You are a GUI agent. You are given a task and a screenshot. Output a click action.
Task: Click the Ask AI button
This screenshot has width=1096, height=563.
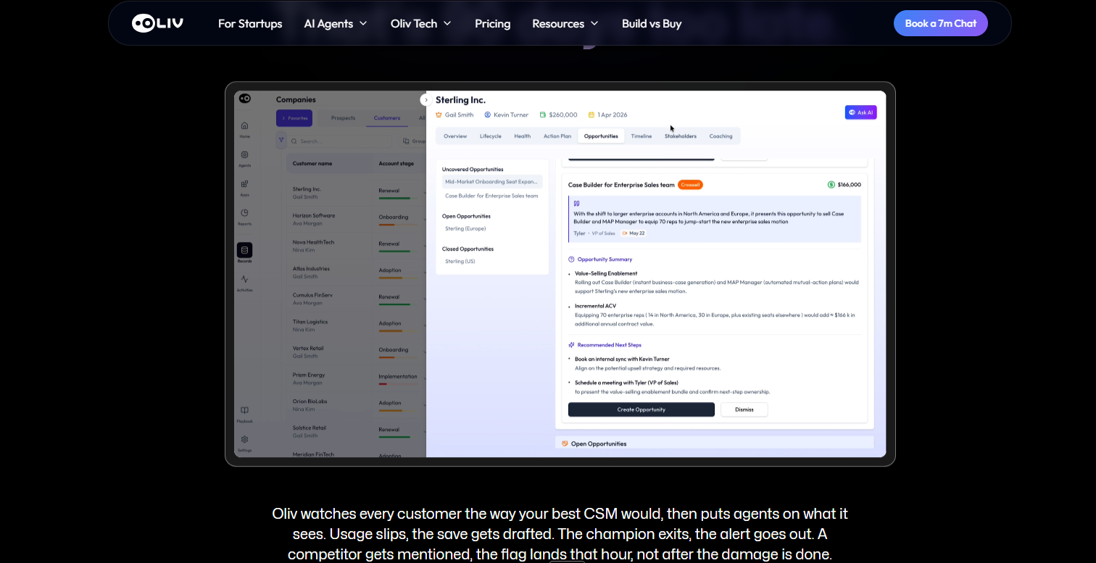point(861,112)
